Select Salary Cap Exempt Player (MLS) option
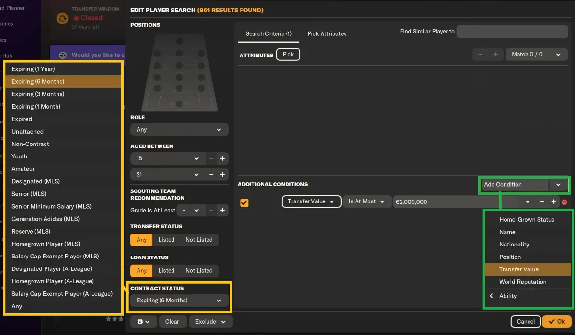The width and height of the screenshot is (575, 335). click(63, 257)
